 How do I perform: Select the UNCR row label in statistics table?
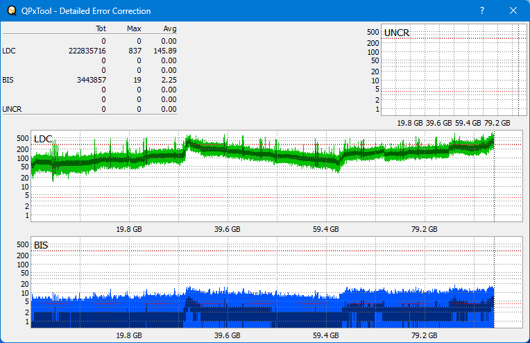coord(12,109)
